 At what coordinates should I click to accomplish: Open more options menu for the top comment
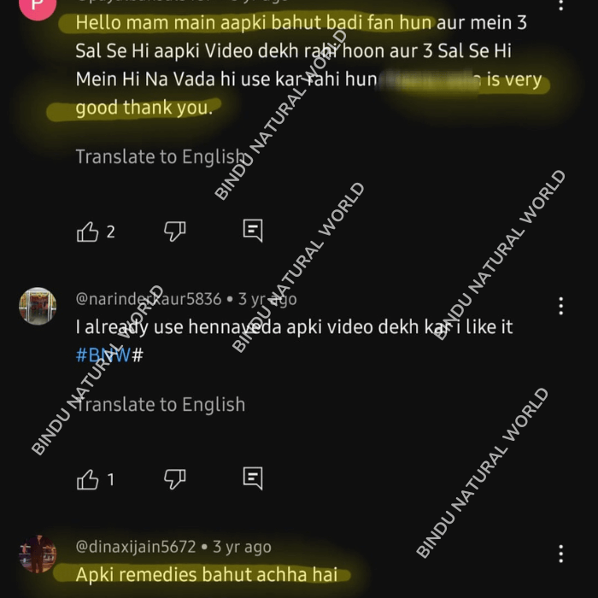(x=560, y=4)
